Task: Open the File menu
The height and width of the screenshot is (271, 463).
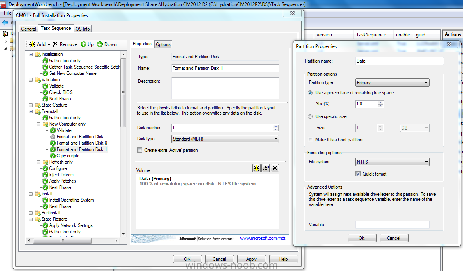Action: click(x=8, y=13)
